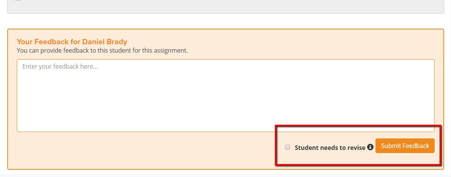Image resolution: width=451 pixels, height=177 pixels.
Task: Click the info icon beside Student needs to revise
Action: [370, 147]
